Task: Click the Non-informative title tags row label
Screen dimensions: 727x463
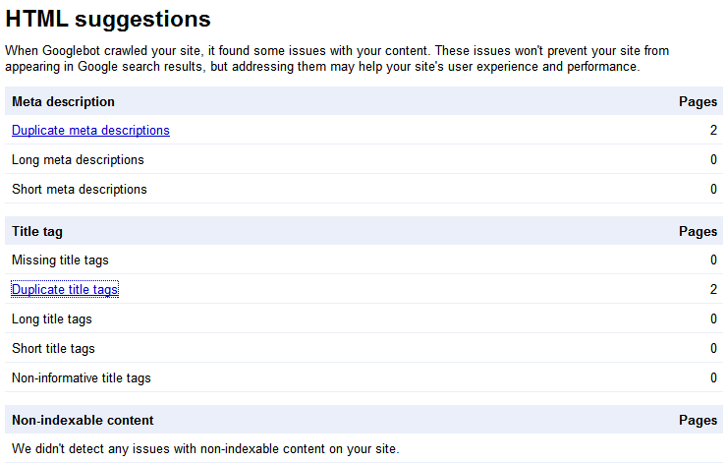Action: point(82,378)
